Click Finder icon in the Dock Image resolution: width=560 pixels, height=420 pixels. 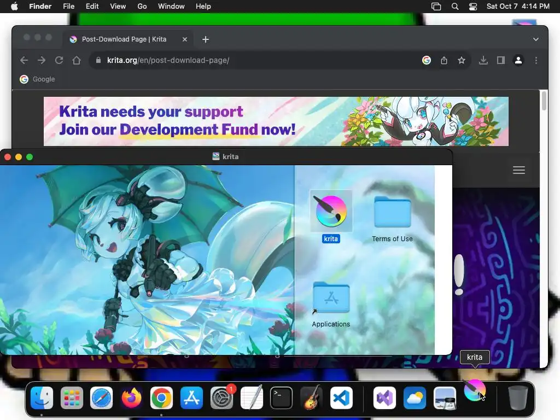click(x=42, y=398)
